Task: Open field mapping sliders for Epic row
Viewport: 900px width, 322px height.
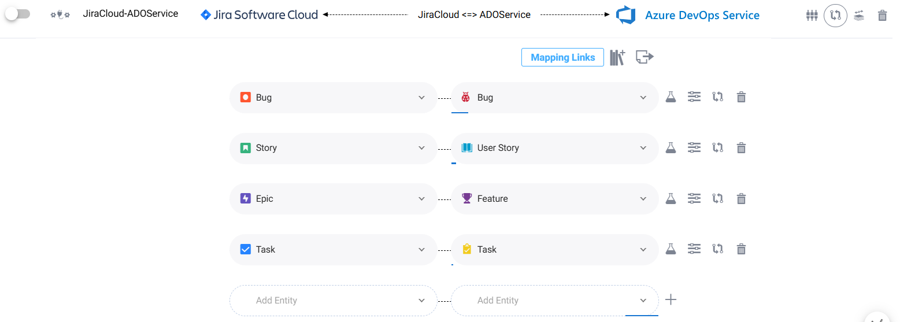Action: [x=694, y=198]
